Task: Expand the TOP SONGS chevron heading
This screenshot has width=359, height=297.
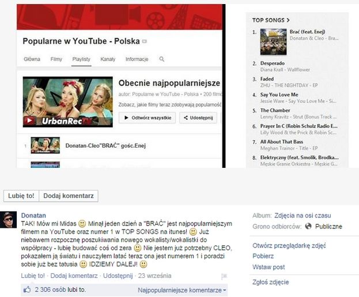Action: pos(271,20)
